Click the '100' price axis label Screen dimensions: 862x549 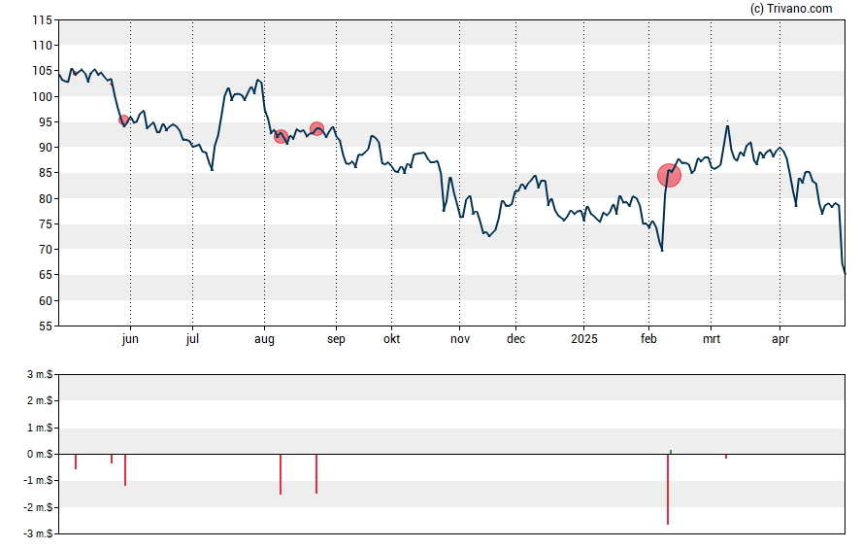(43, 97)
